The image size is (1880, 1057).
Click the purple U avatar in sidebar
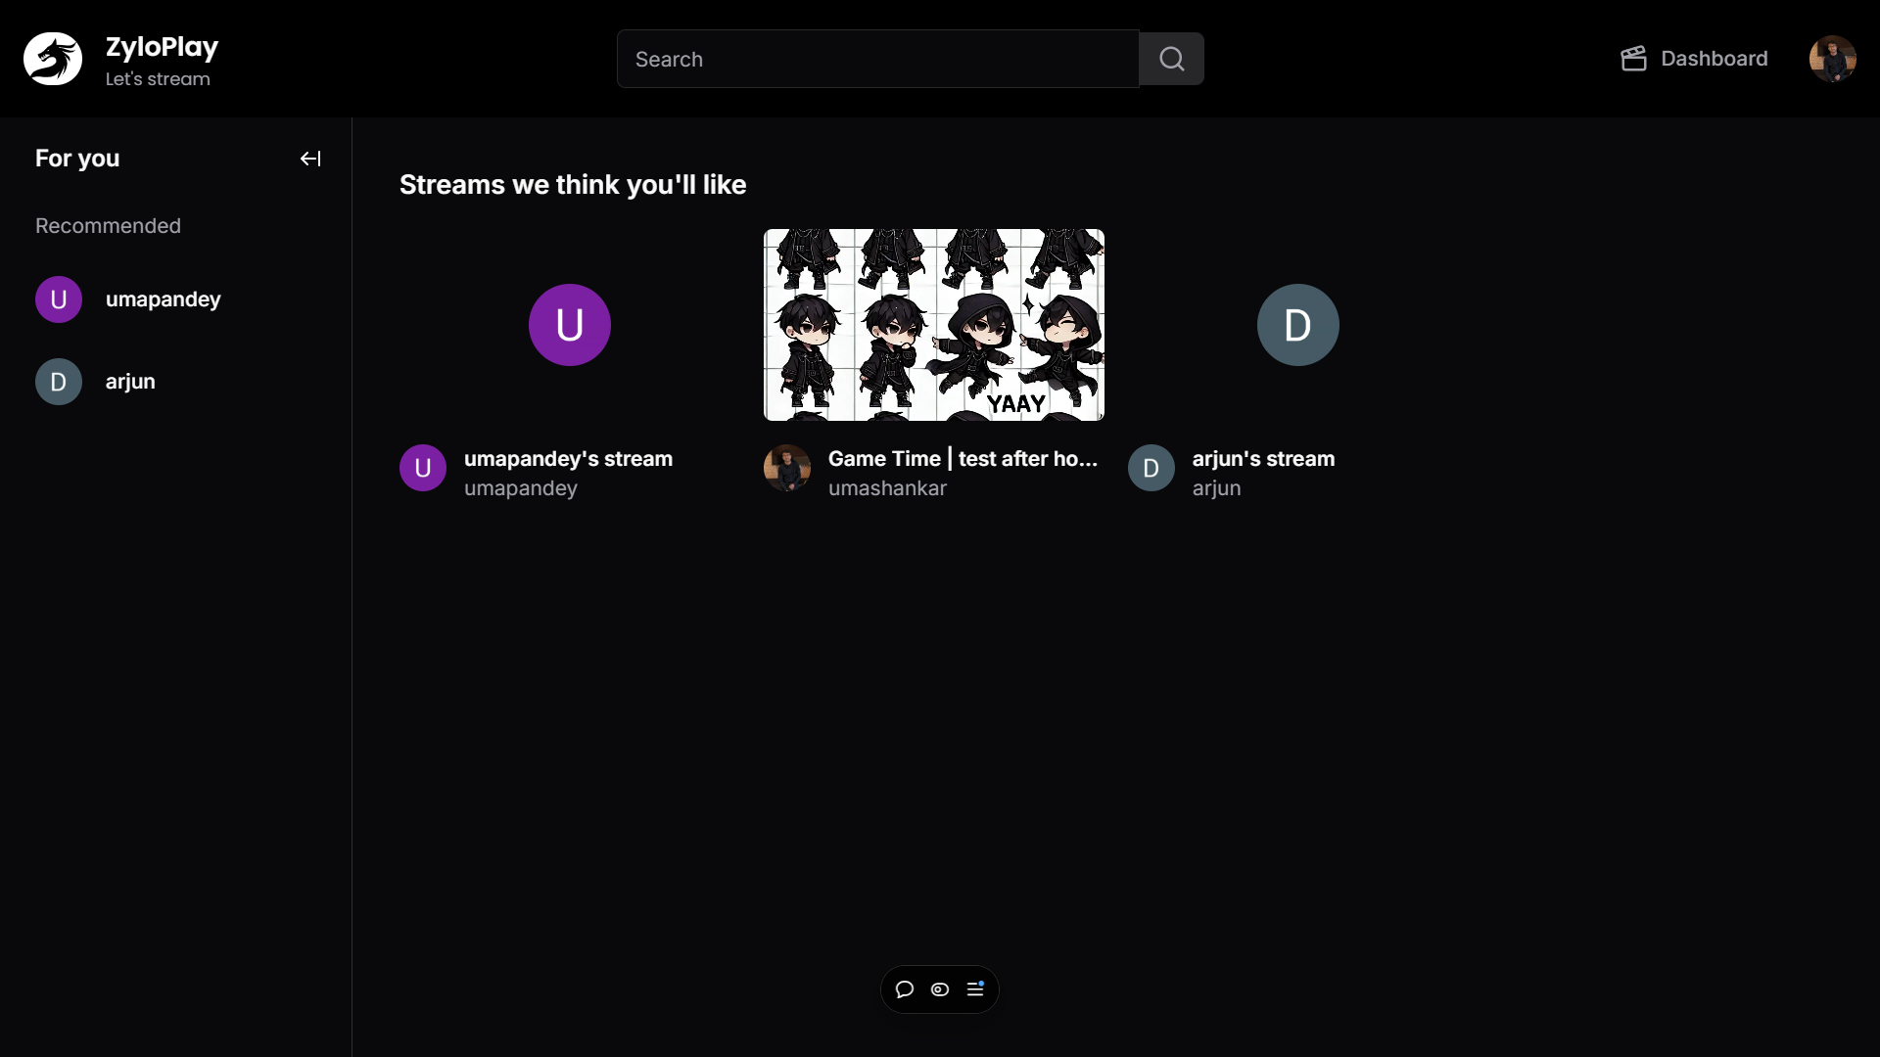coord(59,299)
